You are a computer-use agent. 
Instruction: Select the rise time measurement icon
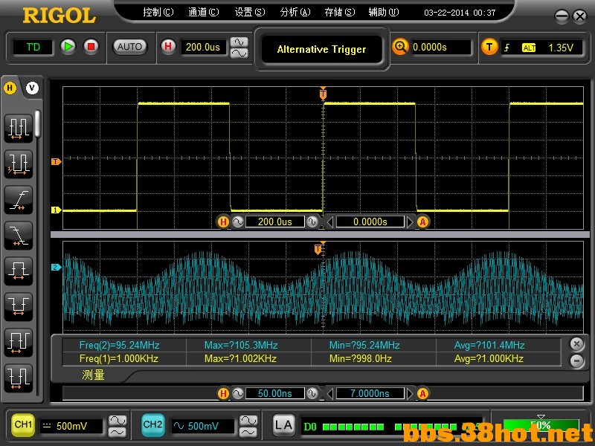[18, 199]
